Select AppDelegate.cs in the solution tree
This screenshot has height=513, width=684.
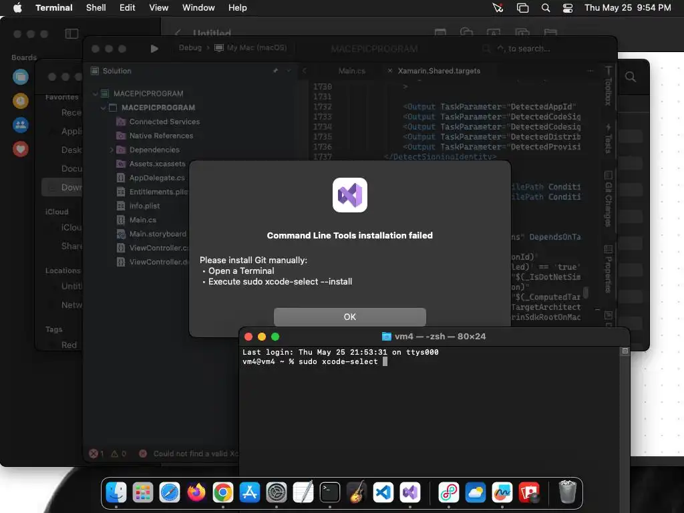tap(156, 178)
